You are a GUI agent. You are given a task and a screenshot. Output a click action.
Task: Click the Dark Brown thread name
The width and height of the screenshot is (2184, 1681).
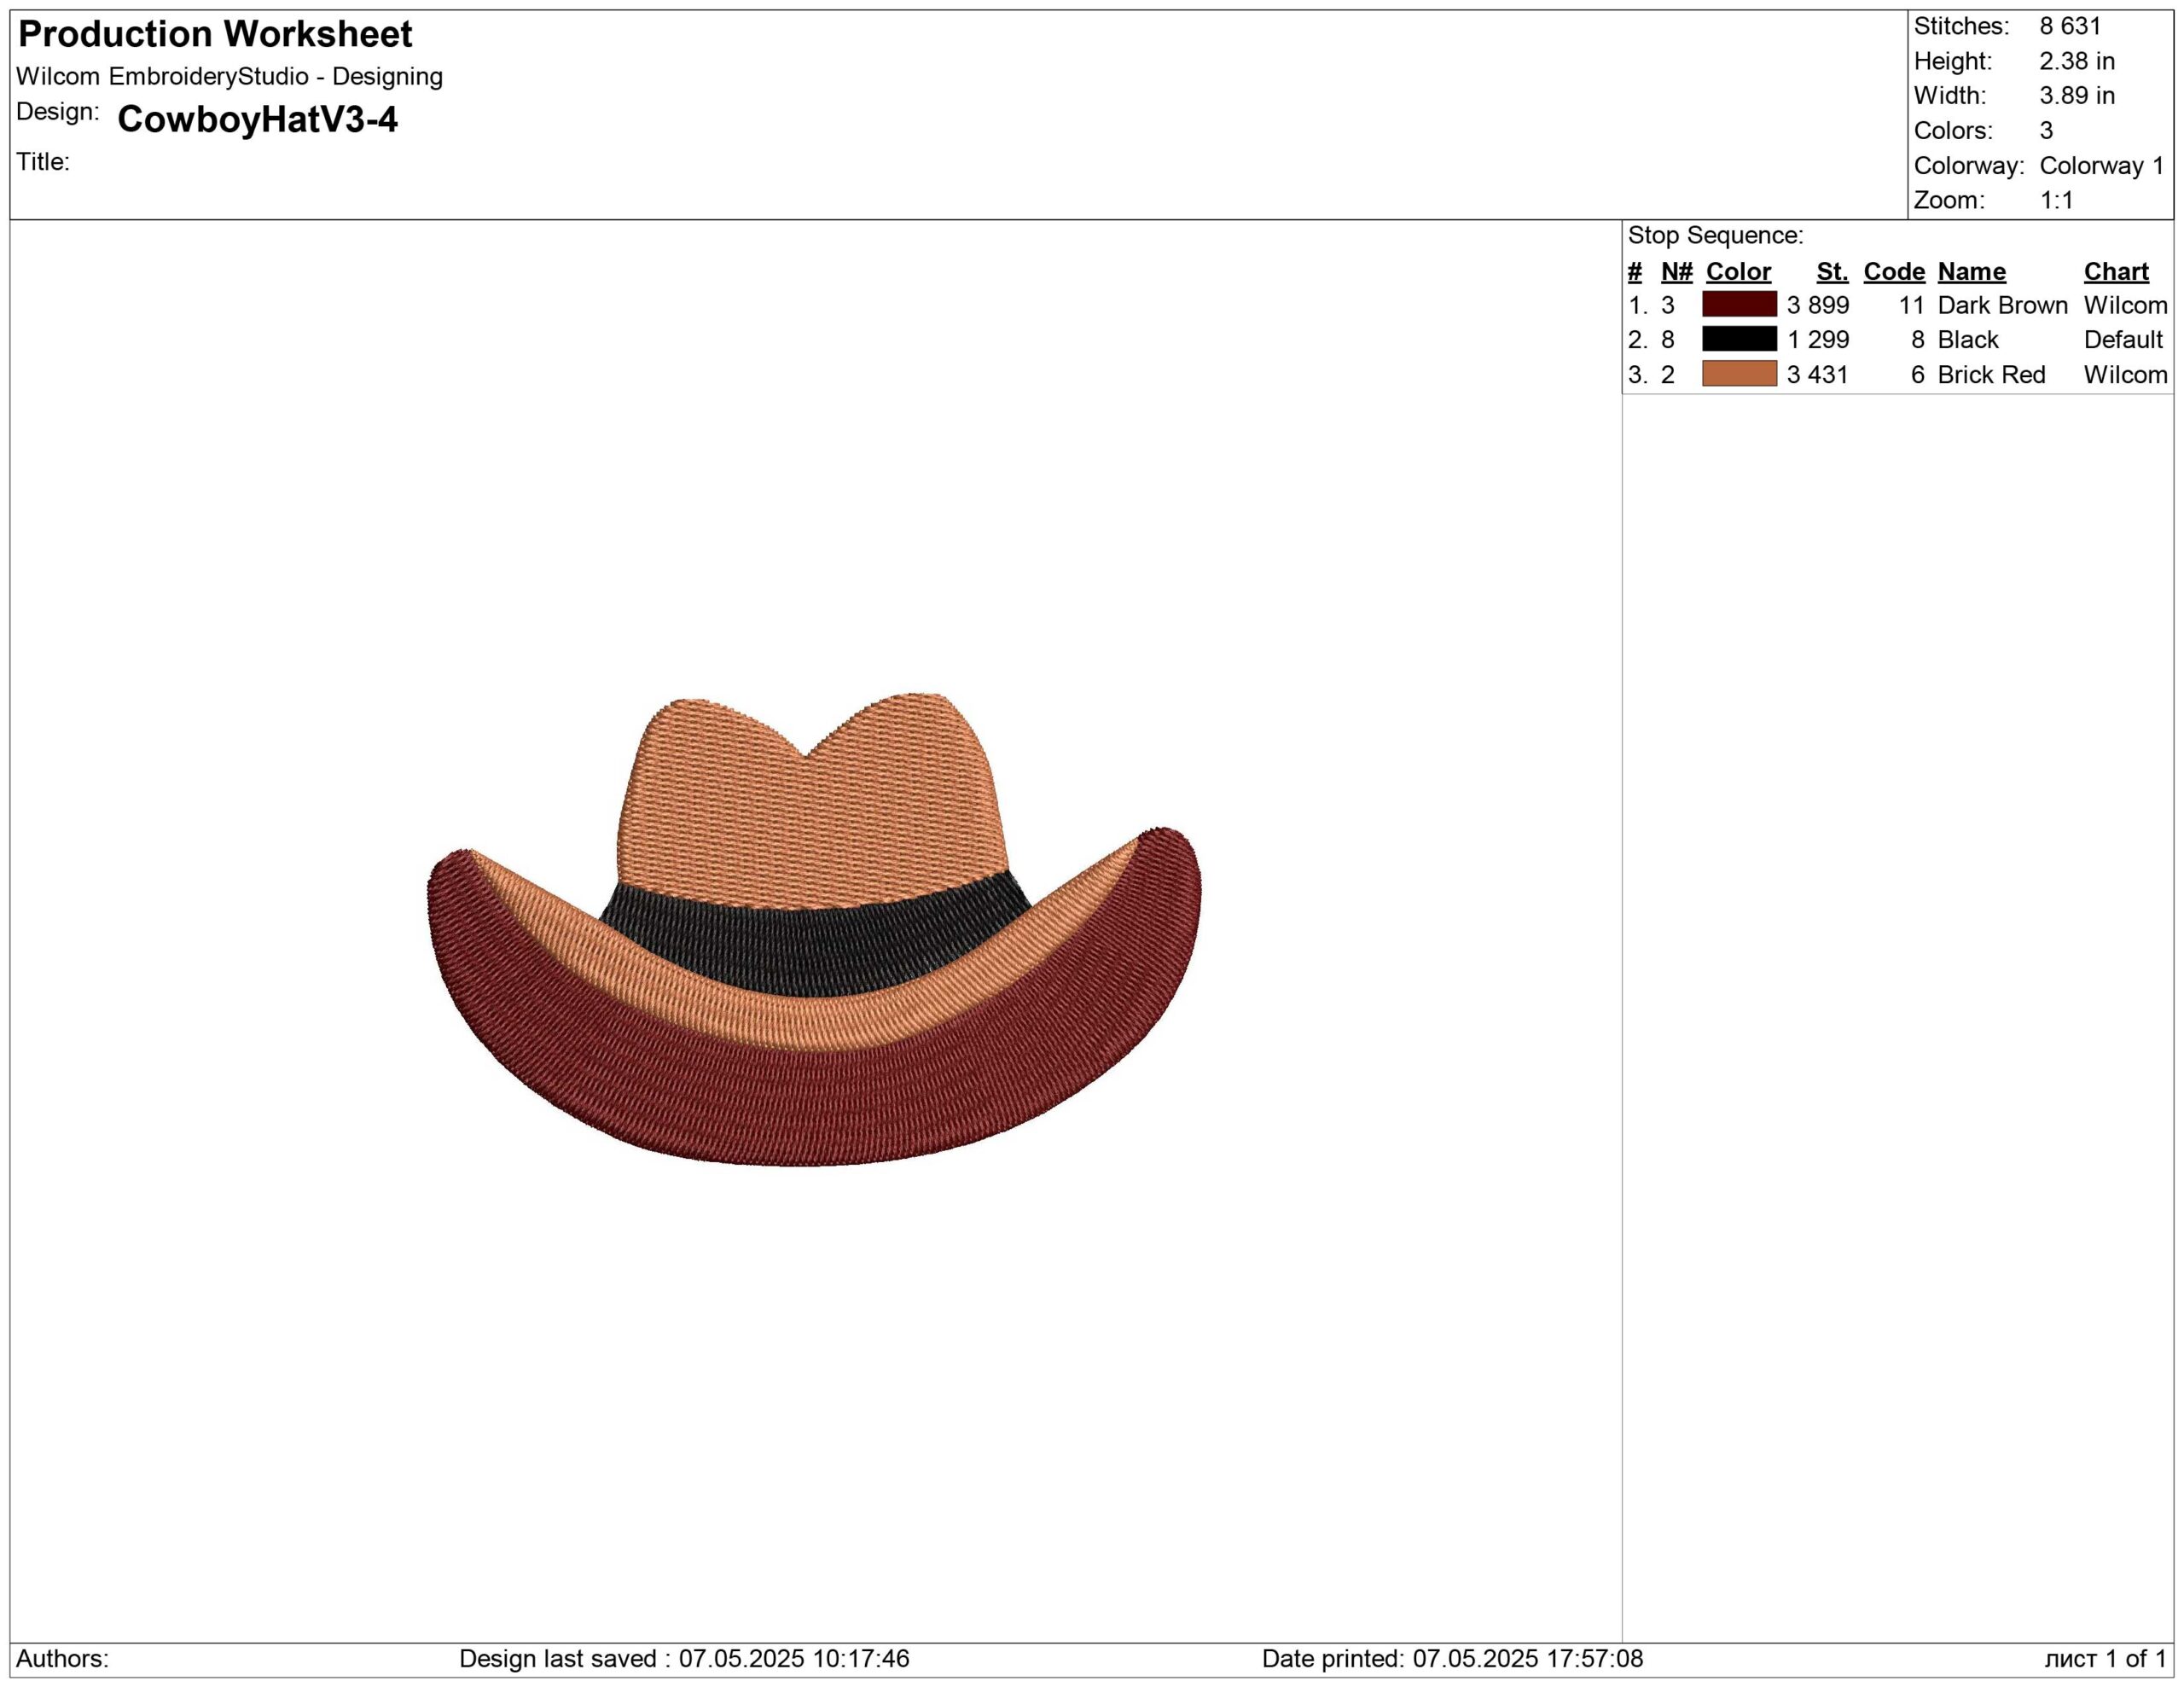tap(2002, 305)
